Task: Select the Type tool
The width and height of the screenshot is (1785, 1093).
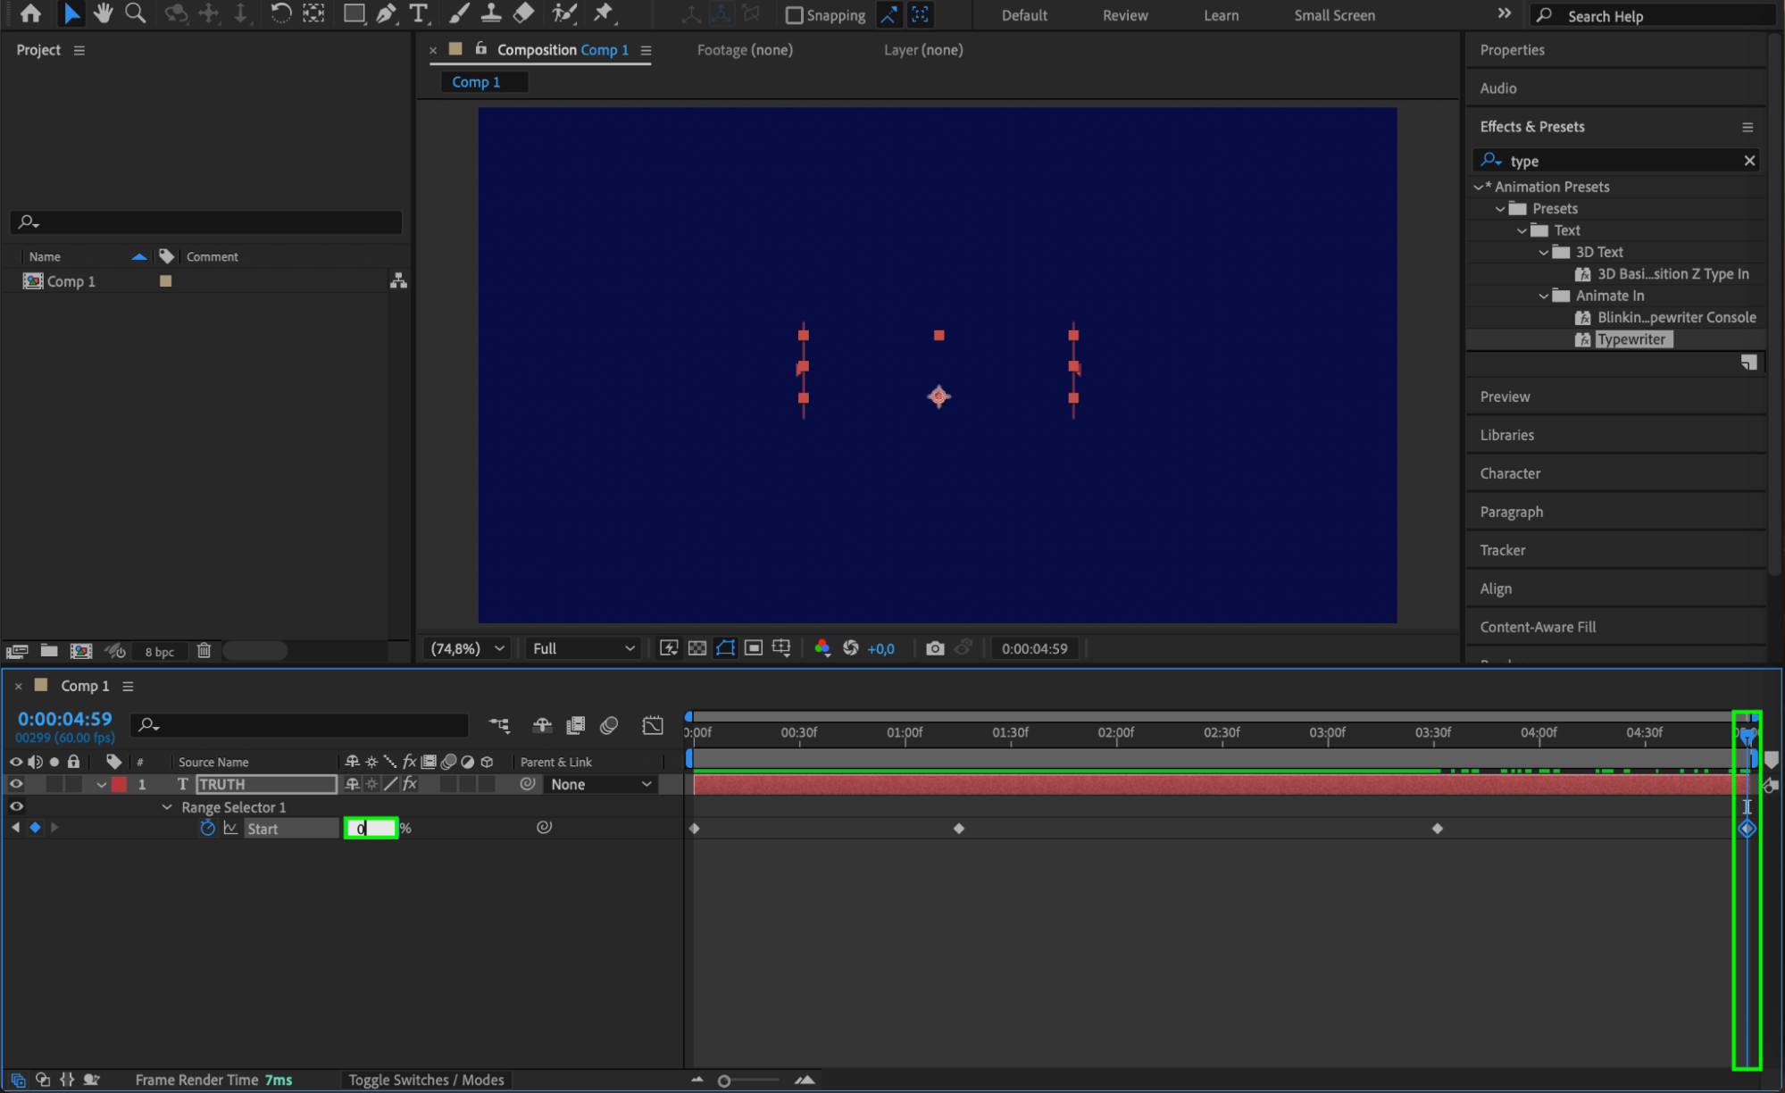Action: [419, 13]
